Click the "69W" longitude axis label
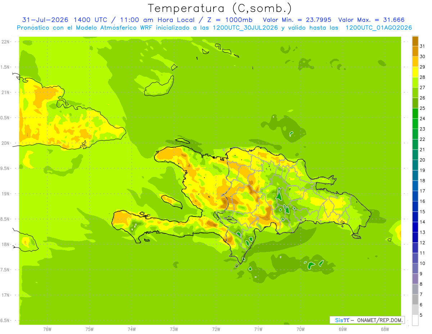The width and height of the screenshot is (432, 334). point(343,329)
